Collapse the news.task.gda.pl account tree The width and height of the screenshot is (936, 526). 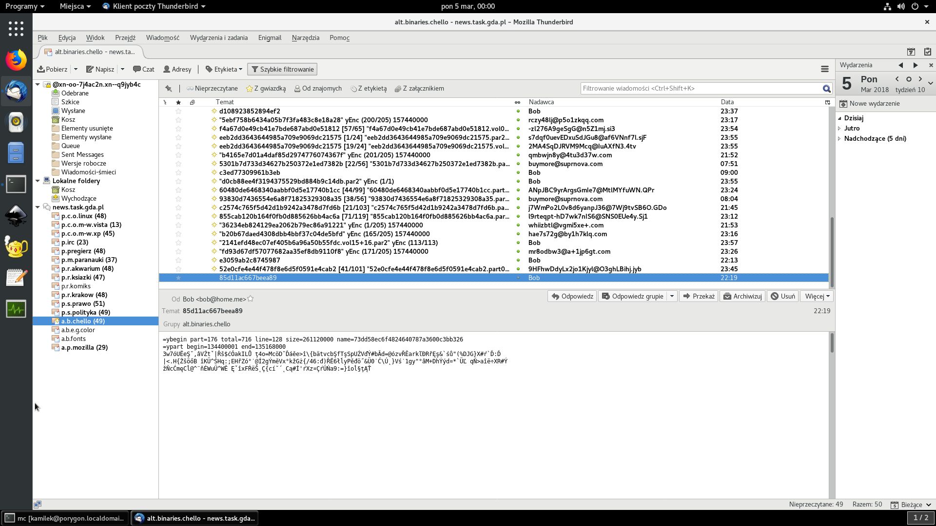[x=38, y=207]
